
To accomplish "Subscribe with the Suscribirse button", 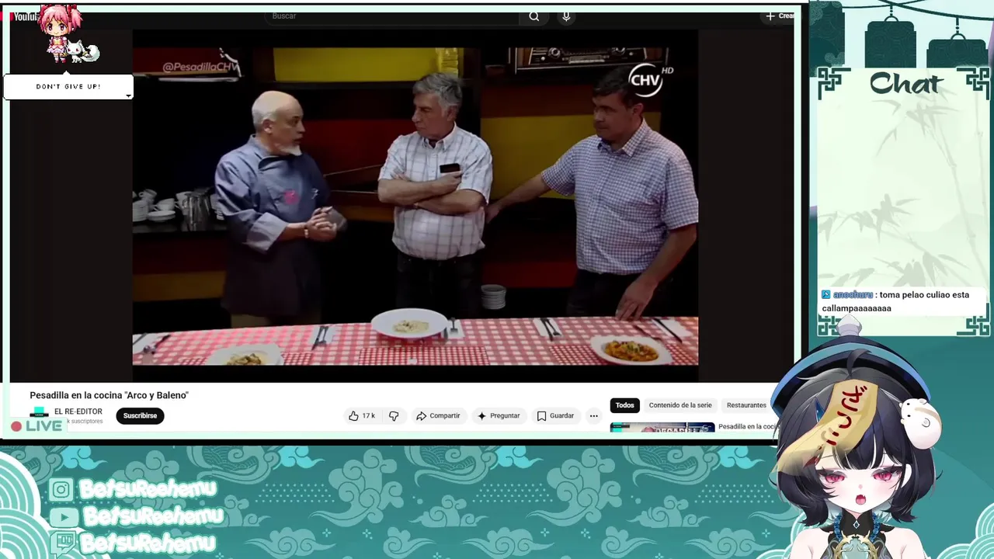I will click(140, 416).
